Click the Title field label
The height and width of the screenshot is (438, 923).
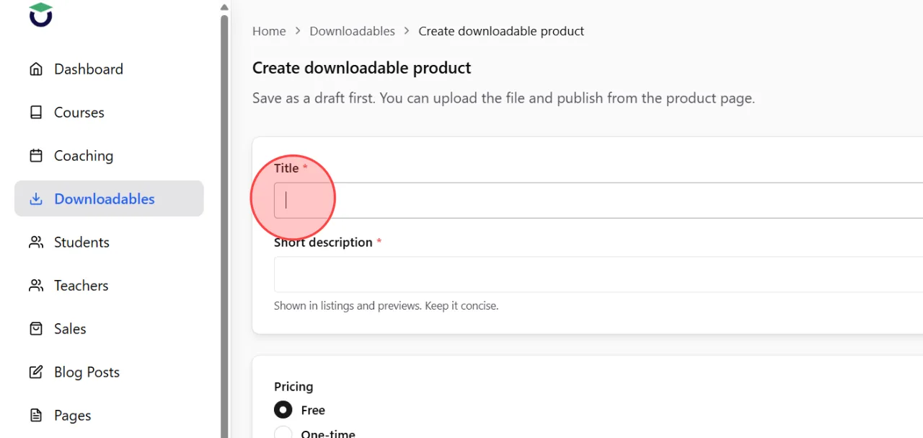point(286,168)
